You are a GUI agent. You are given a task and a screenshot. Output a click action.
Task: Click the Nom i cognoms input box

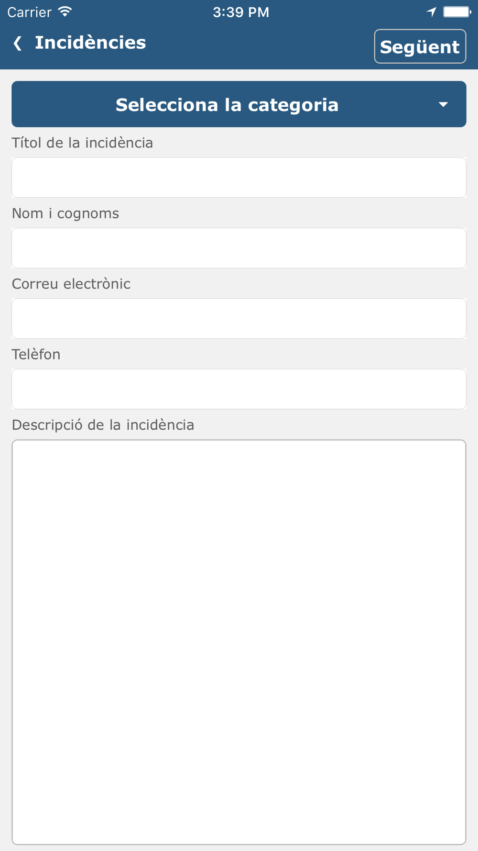239,248
